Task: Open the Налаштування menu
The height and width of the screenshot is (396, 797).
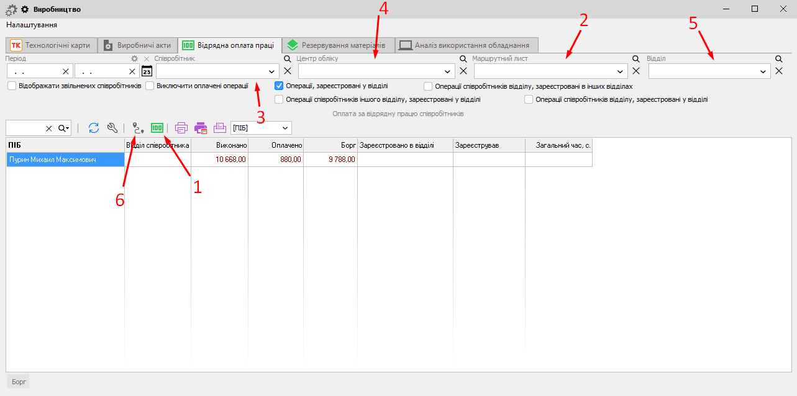Action: 32,25
